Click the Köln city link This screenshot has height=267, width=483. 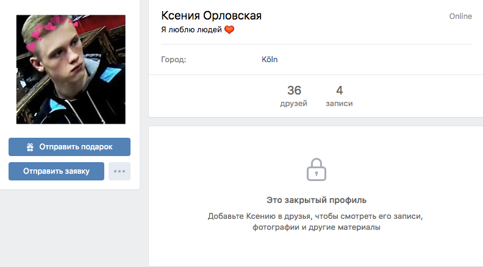270,60
